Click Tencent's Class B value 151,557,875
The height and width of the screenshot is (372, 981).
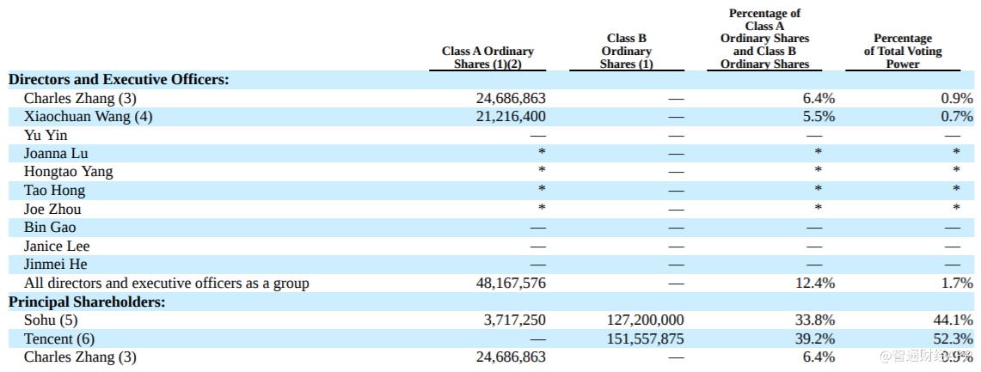tap(646, 338)
